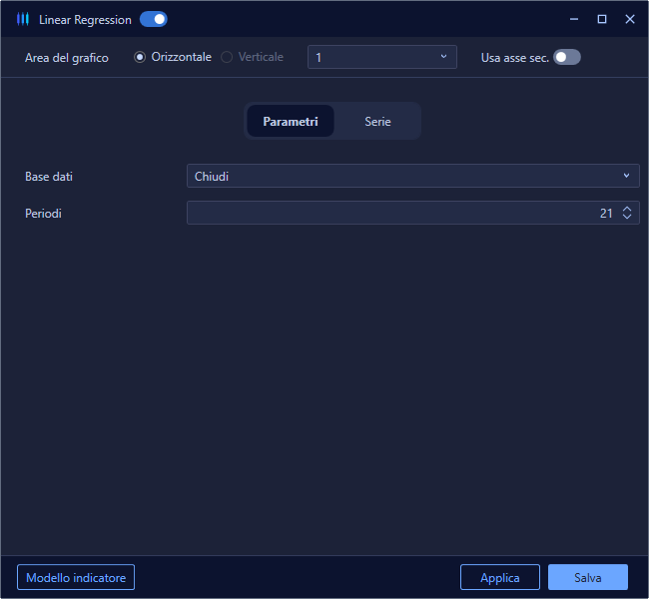The image size is (649, 599).
Task: Click the Periodi label
Action: point(43,214)
